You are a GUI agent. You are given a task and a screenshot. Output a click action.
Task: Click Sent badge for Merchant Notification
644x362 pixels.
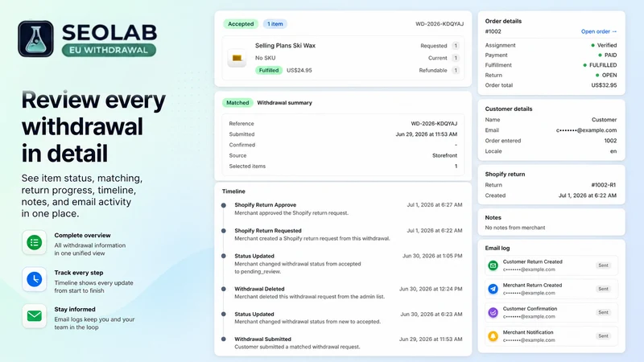point(603,336)
